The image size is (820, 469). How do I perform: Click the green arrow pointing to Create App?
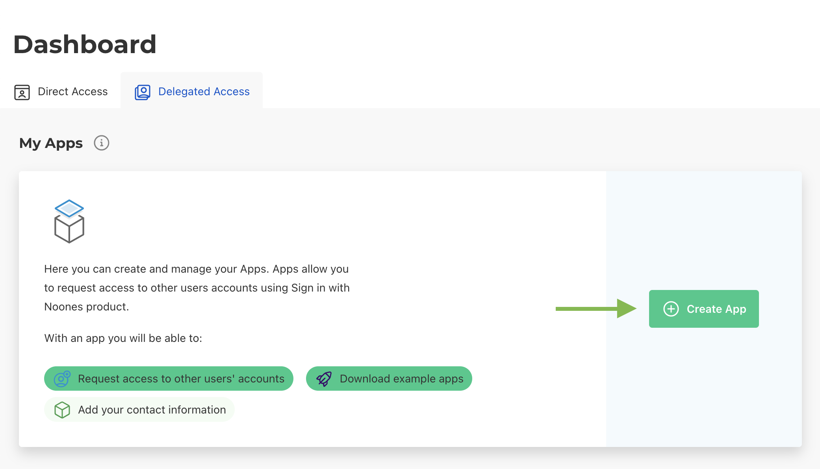click(x=596, y=309)
